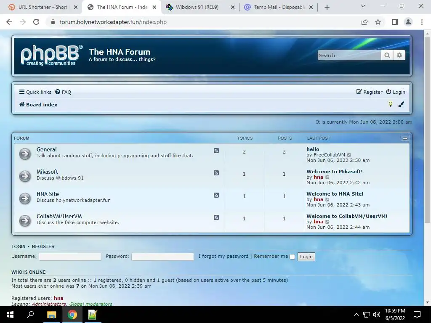Screen dimensions: 431x323
Task: Click the General forum arrow icon
Action: click(25, 154)
